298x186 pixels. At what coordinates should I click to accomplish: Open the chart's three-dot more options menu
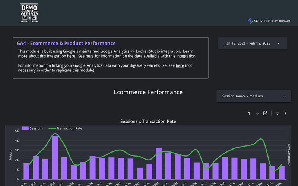click(x=285, y=113)
